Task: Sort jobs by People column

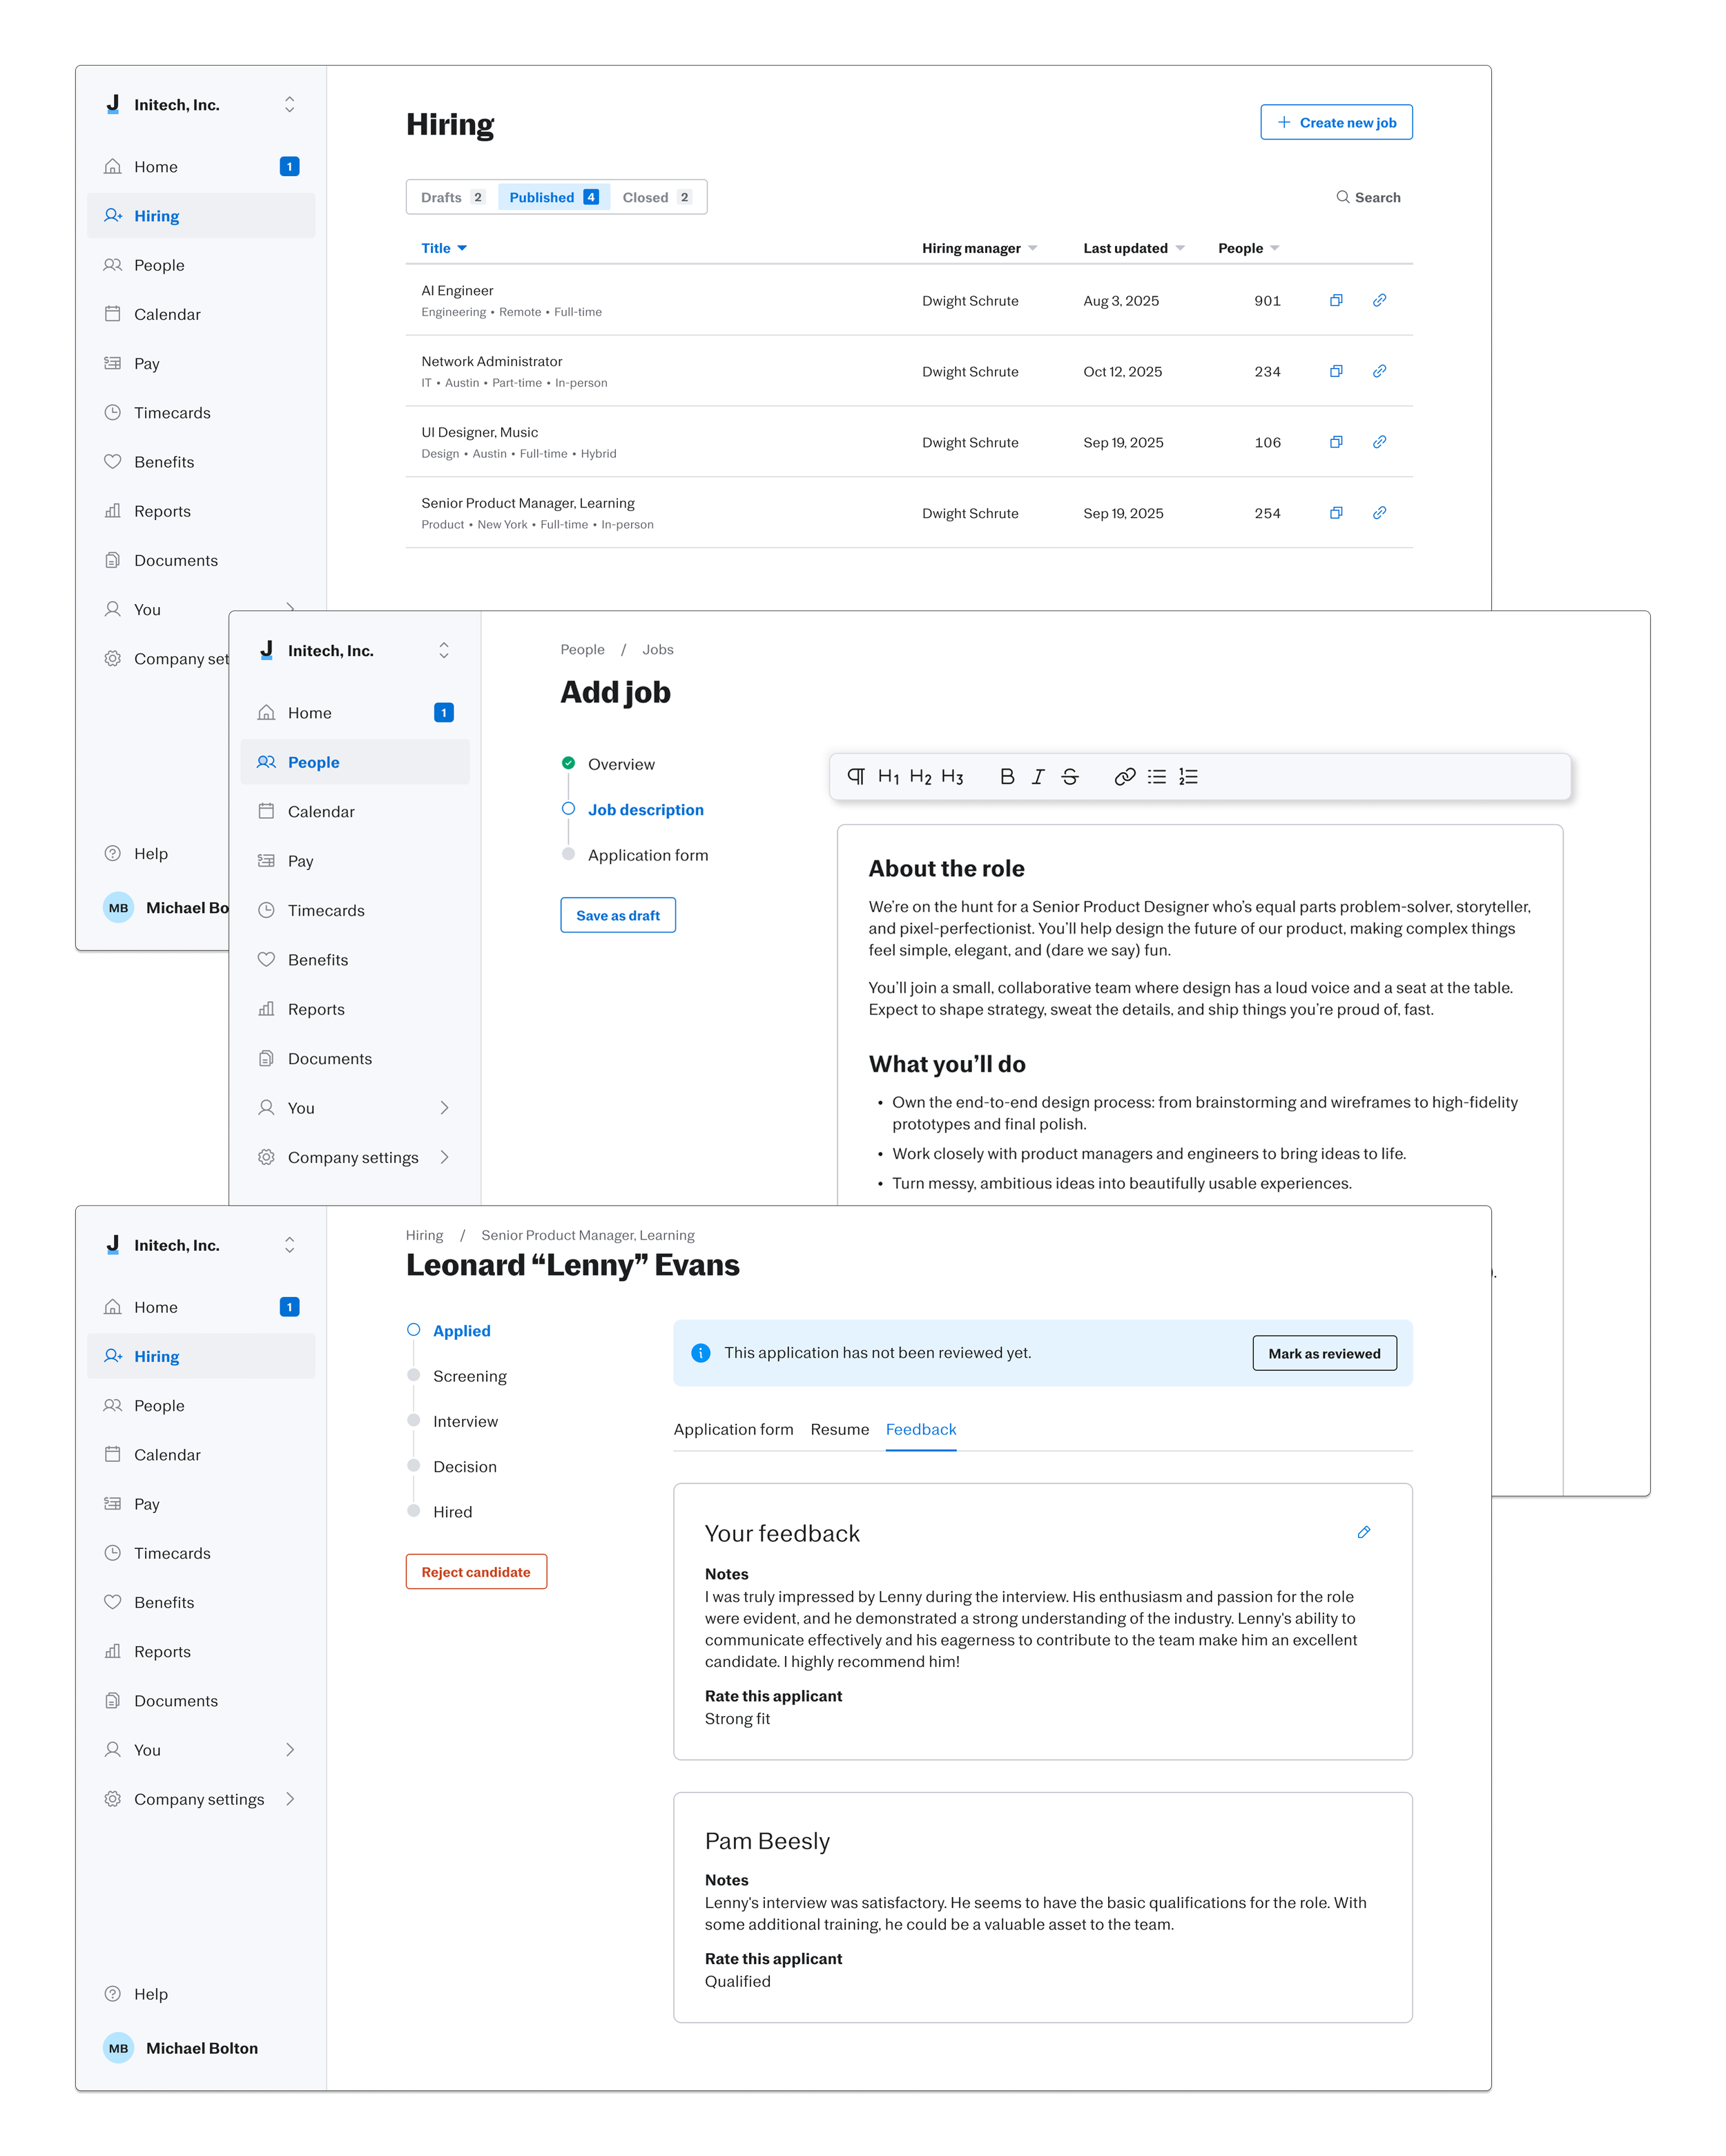Action: (1248, 248)
